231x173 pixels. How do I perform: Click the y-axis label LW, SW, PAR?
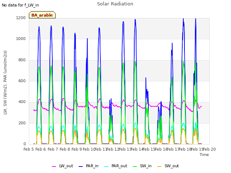click(5, 83)
